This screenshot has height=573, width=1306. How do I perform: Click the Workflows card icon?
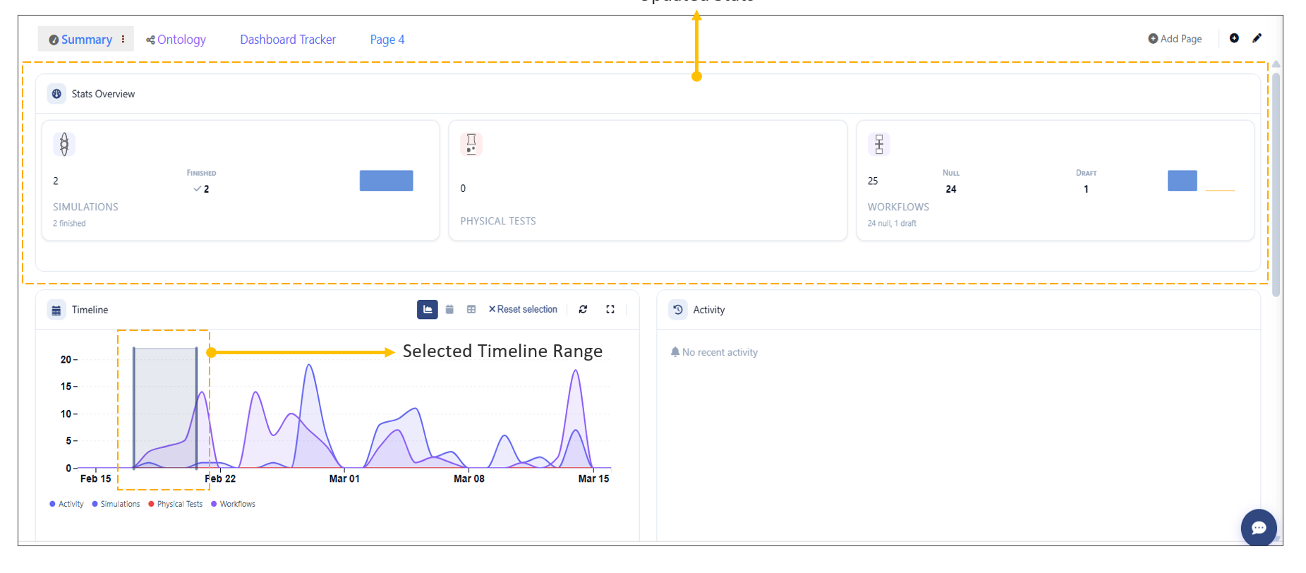coord(878,144)
